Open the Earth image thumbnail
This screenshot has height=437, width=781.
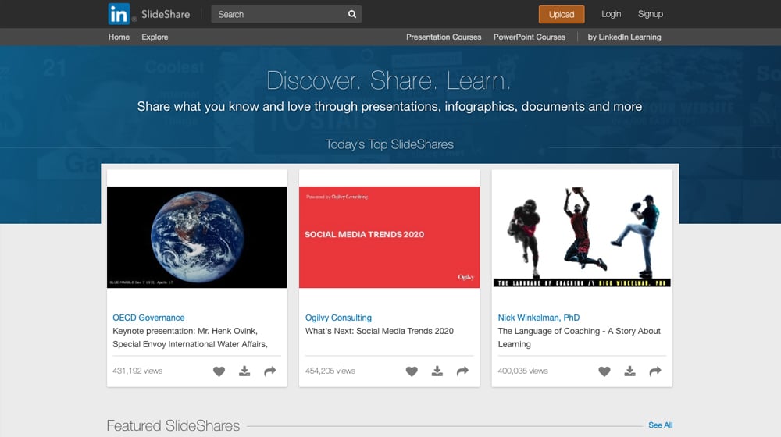[x=198, y=237]
